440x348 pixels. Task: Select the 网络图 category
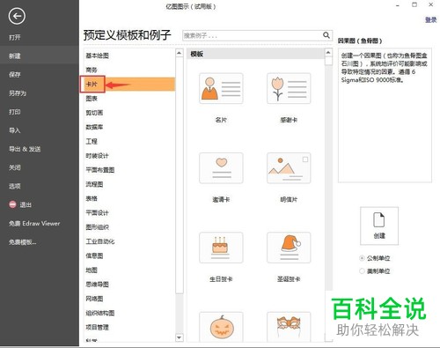(94, 299)
